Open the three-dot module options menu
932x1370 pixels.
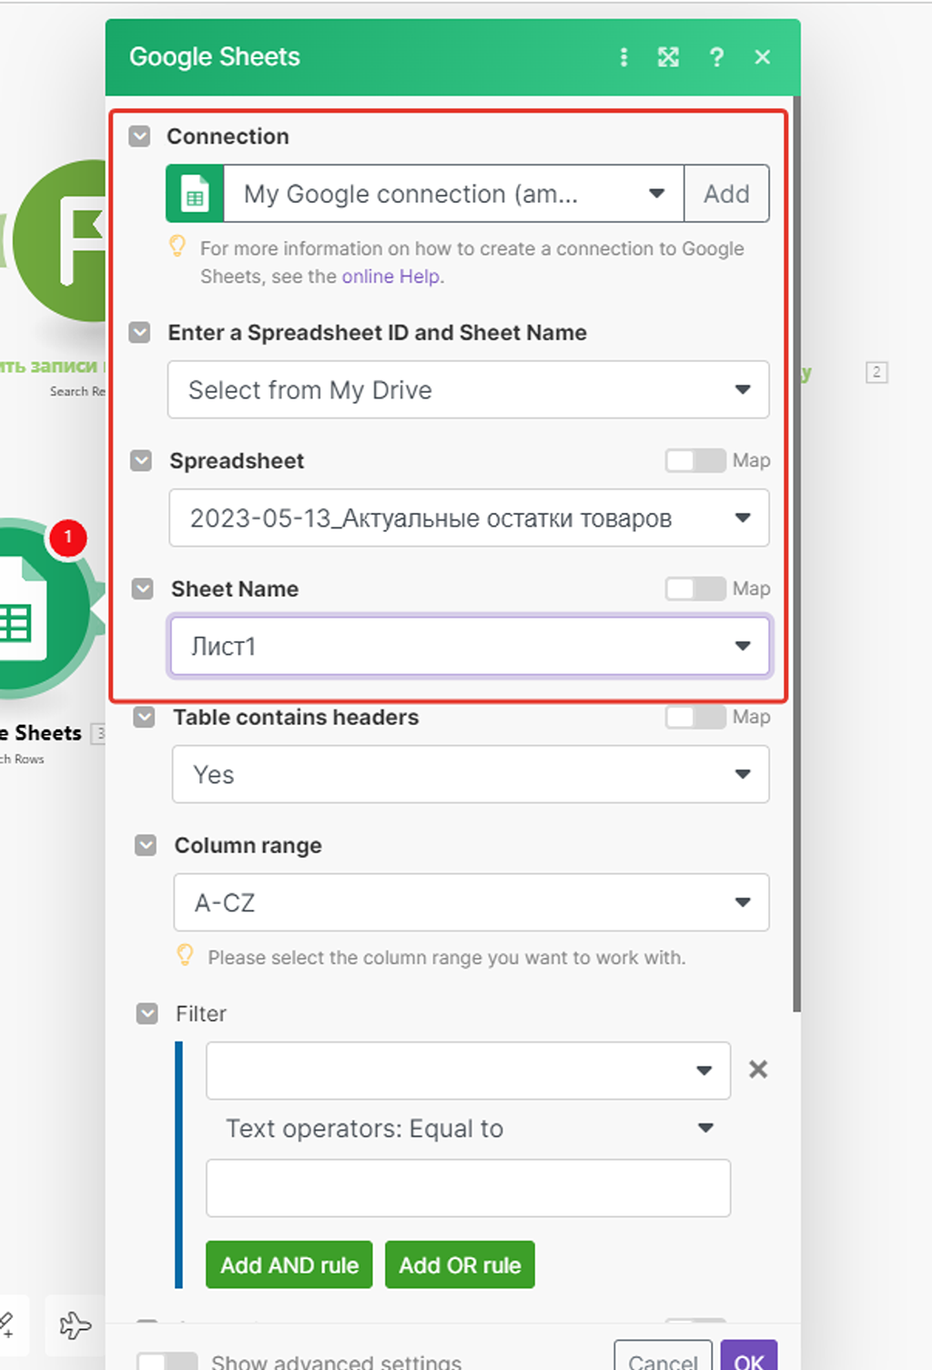point(623,57)
